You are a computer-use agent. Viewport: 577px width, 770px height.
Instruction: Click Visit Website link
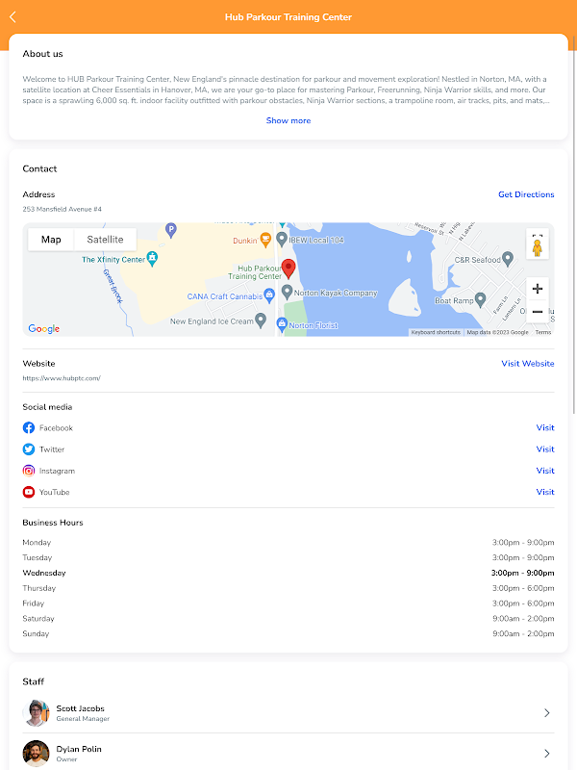pyautogui.click(x=528, y=364)
